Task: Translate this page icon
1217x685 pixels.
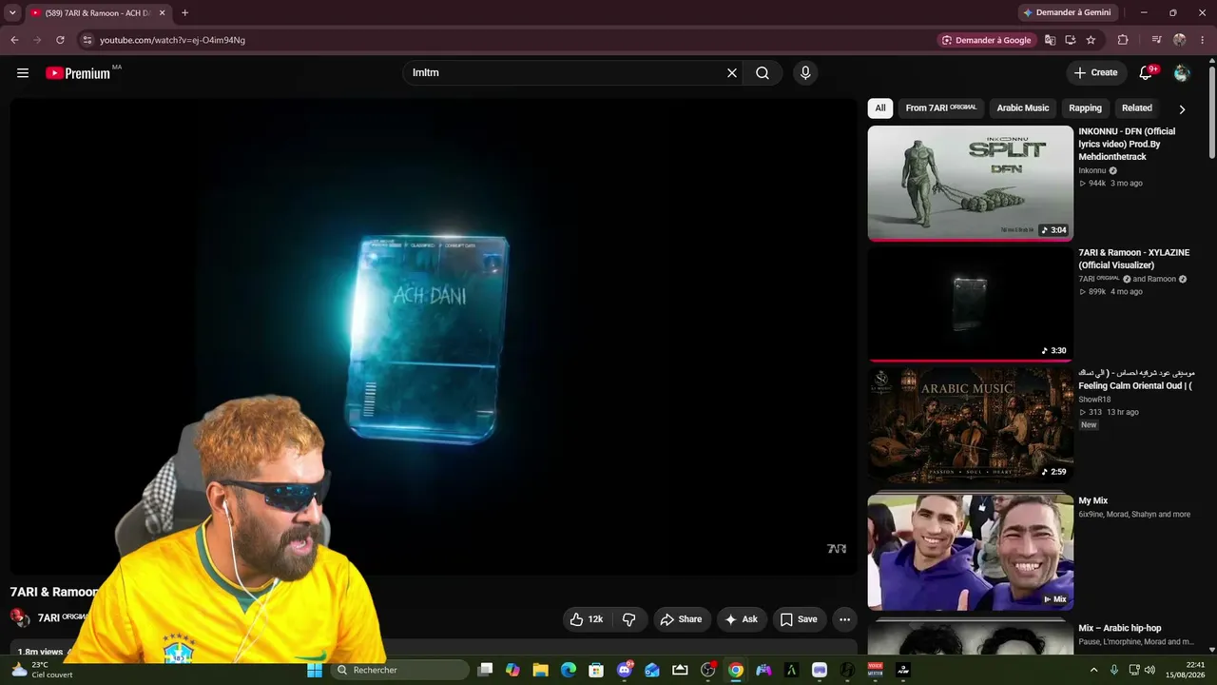Action: click(x=1050, y=40)
